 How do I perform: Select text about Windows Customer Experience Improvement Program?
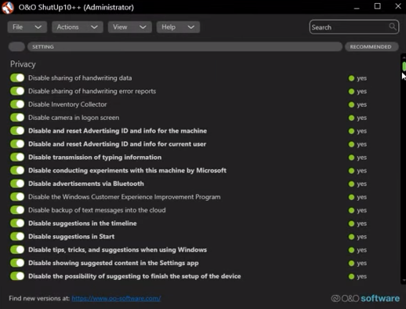coord(125,197)
